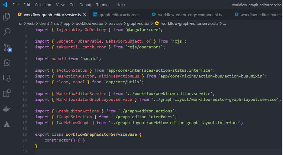Click the './graph-editor.interfaces' import path
Image resolution: width=283 pixels, height=155 pixels.
coord(143,117)
